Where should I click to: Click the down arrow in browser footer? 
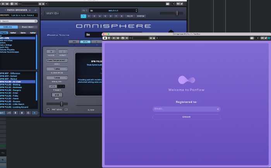pos(15,113)
